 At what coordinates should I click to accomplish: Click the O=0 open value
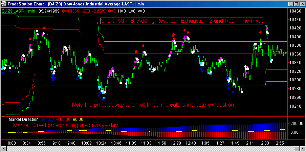[112, 11]
